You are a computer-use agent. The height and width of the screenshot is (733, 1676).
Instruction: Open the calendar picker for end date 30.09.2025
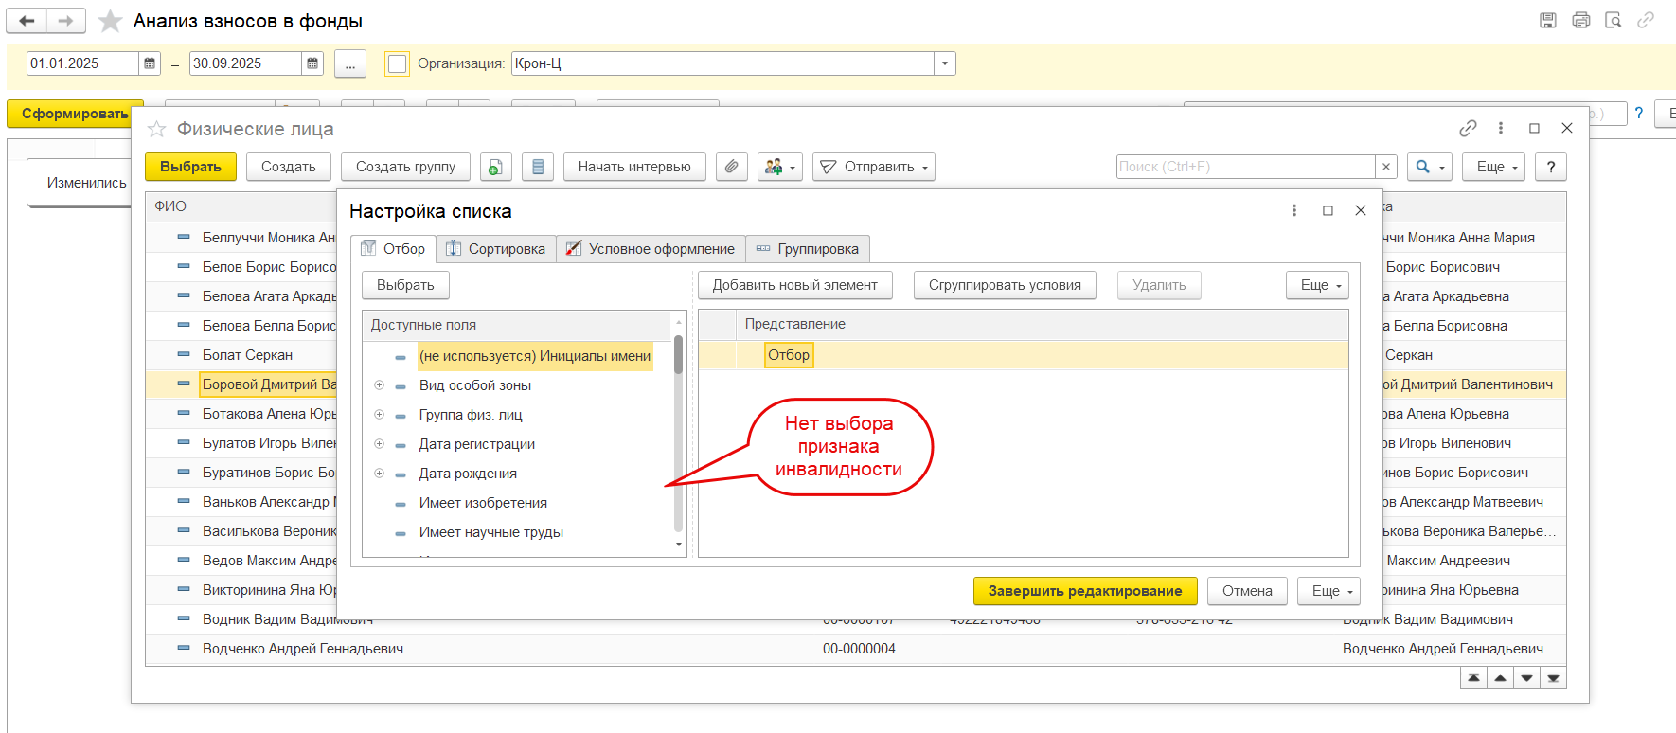312,63
